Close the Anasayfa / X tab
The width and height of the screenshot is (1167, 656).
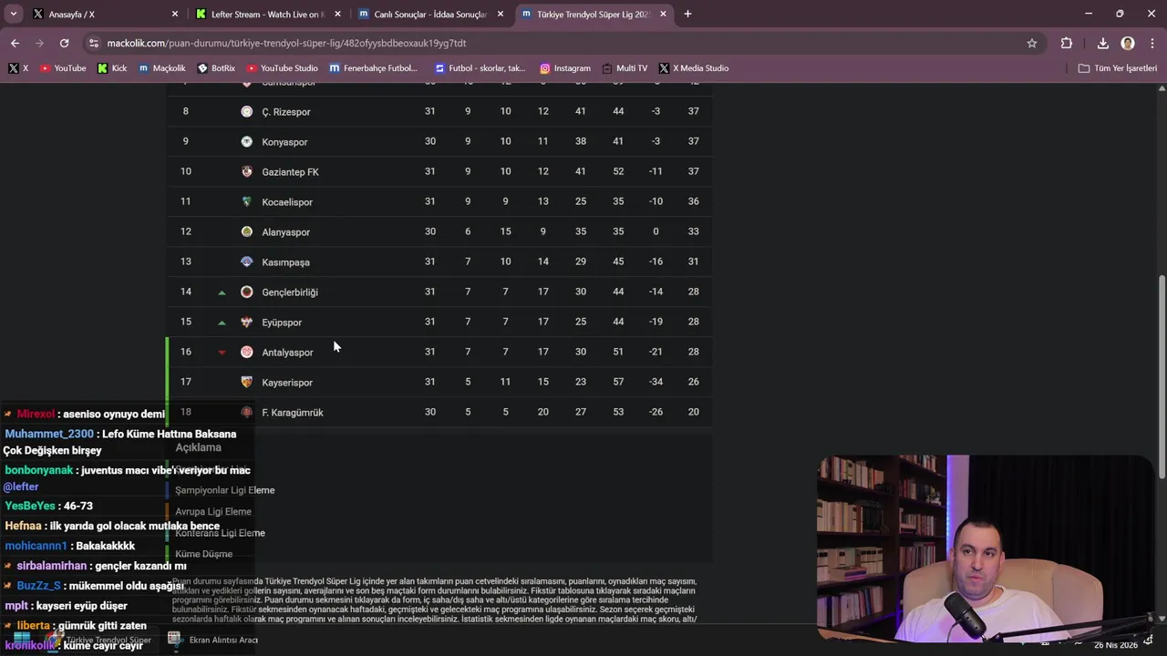tap(175, 15)
